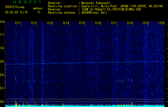Click the kHz frequency axis unit label
Image resolution: width=168 pixels, height=107 pixels.
[x=2, y=22]
